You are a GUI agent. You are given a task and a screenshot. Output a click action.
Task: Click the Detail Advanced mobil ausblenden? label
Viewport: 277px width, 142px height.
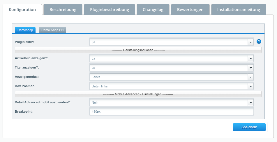(x=43, y=102)
